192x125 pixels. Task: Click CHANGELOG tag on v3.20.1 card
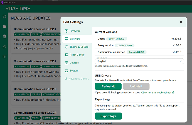(22, 118)
